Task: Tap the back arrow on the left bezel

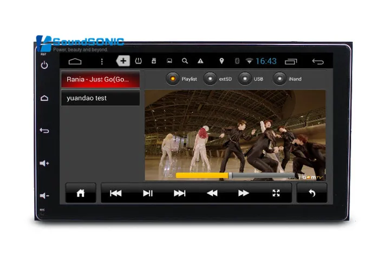Action: 44,131
